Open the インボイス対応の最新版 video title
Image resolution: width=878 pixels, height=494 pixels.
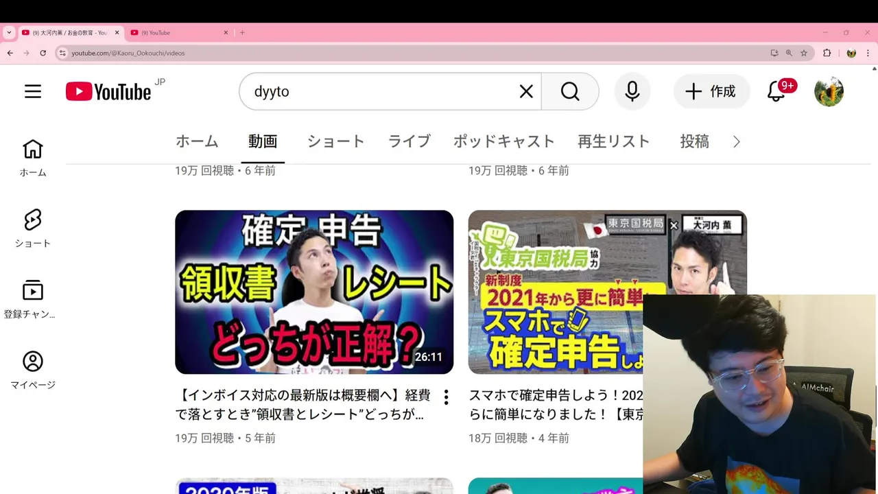(x=303, y=405)
